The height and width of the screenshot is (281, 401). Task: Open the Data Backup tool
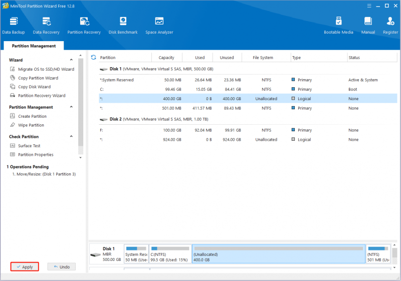tap(14, 25)
